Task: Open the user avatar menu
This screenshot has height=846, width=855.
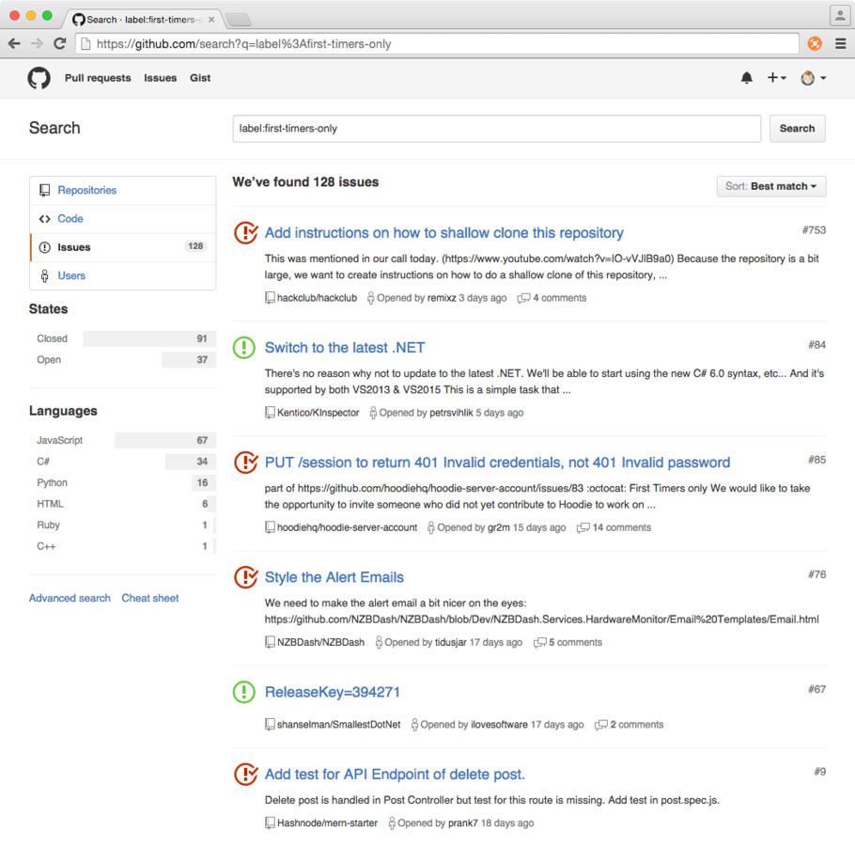Action: (813, 78)
